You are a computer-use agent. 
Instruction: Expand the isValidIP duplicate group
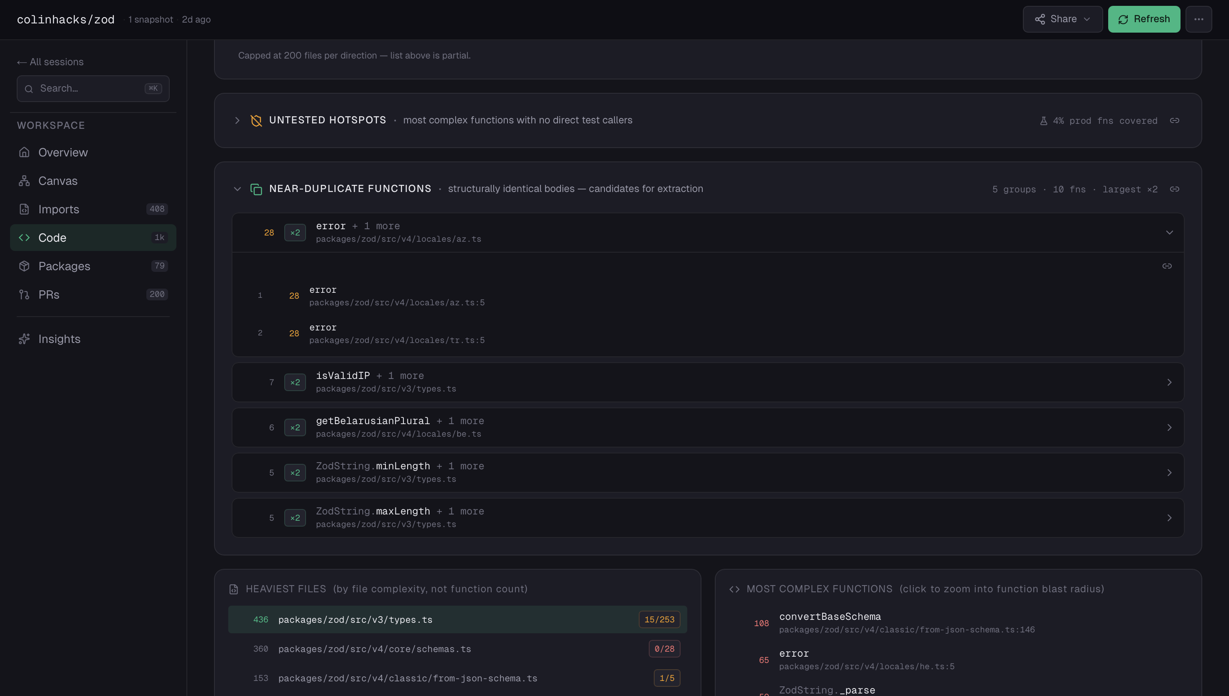[x=707, y=382]
